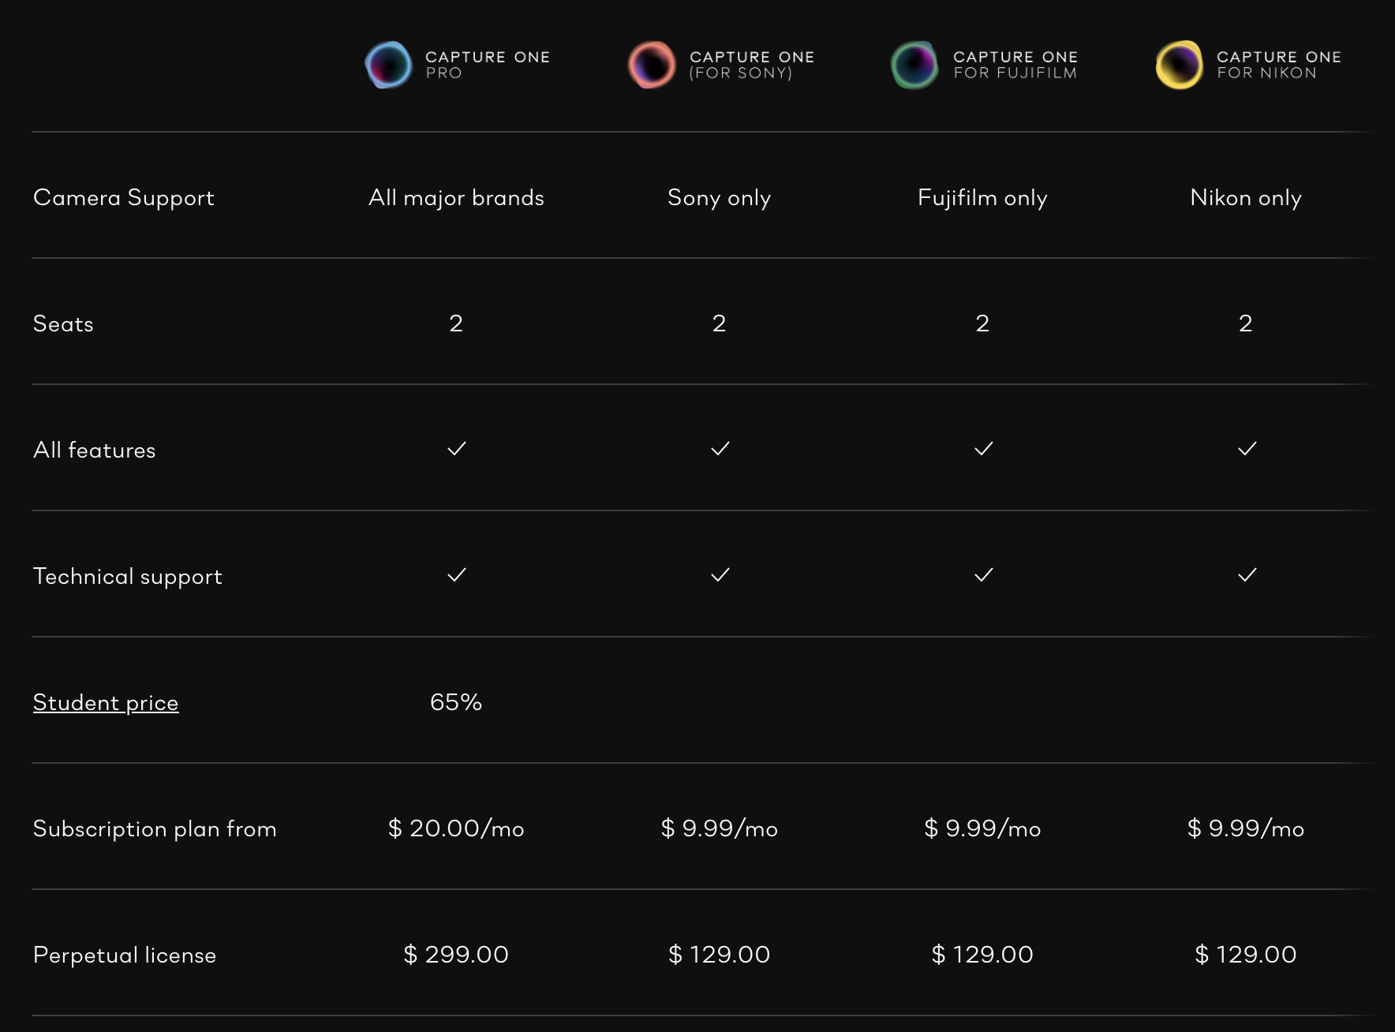Click the Seats value 2 under Fujifilm

click(x=982, y=323)
